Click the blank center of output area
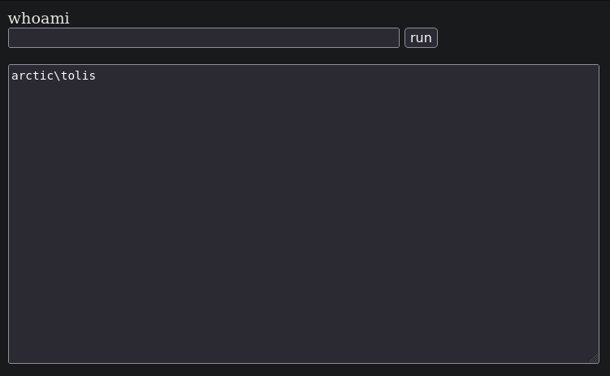This screenshot has width=610, height=376. click(x=304, y=214)
